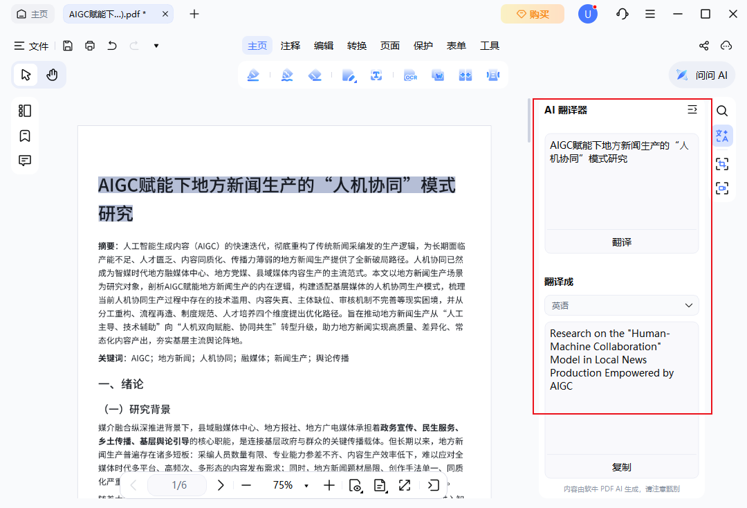Enter full screen mode

[x=405, y=485]
